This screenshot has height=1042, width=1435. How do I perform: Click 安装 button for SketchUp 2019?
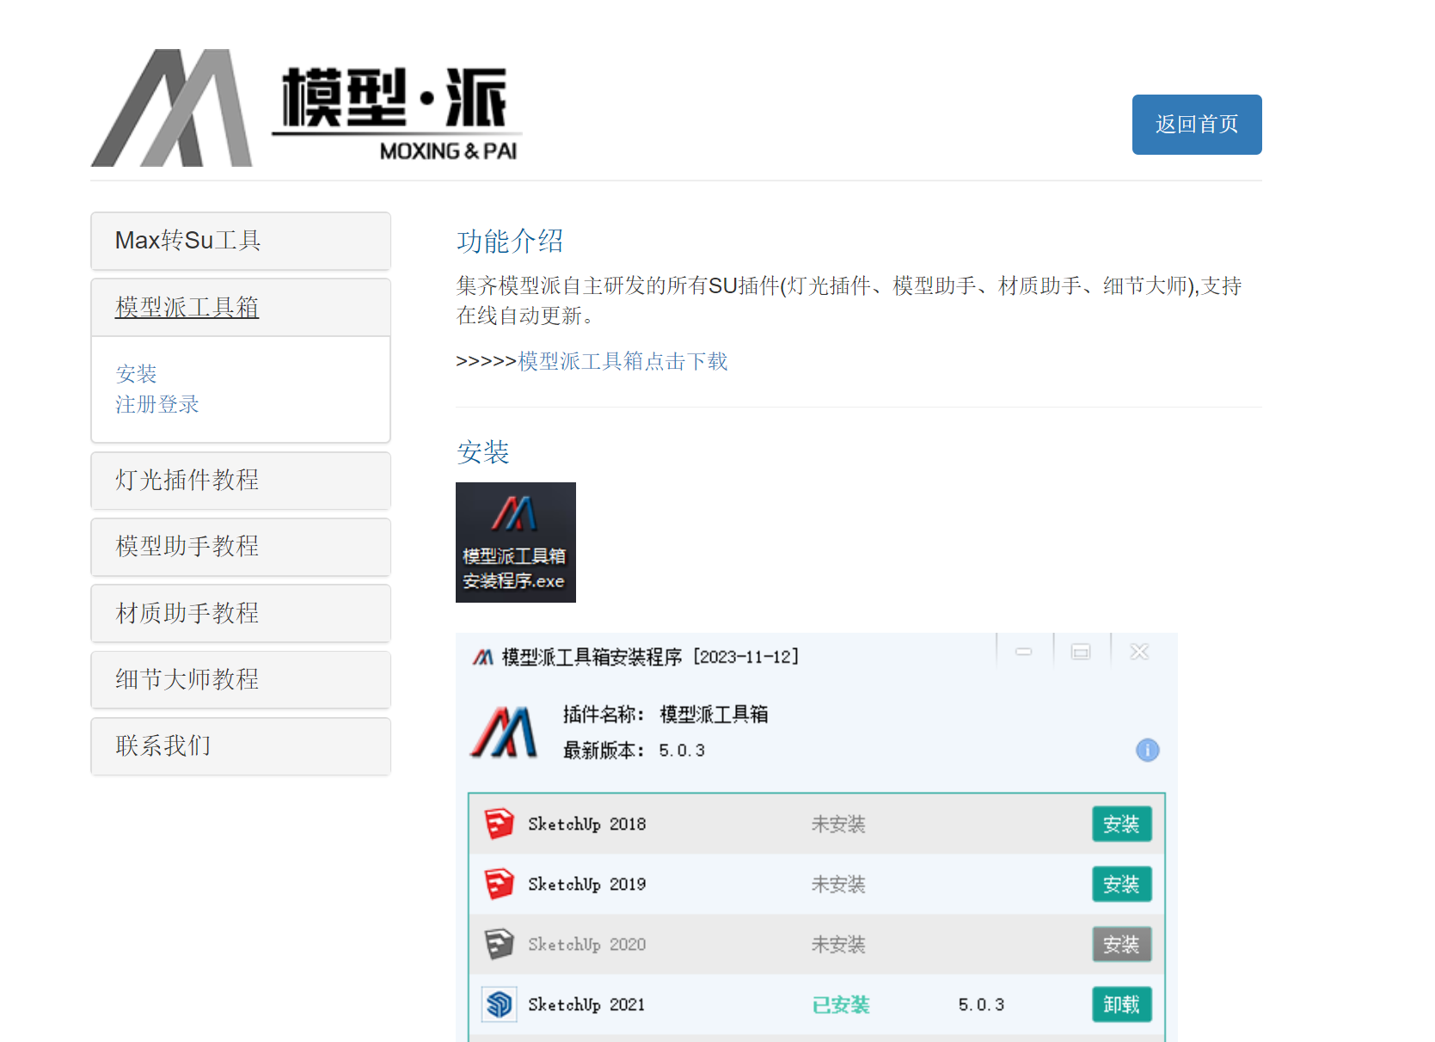point(1121,884)
